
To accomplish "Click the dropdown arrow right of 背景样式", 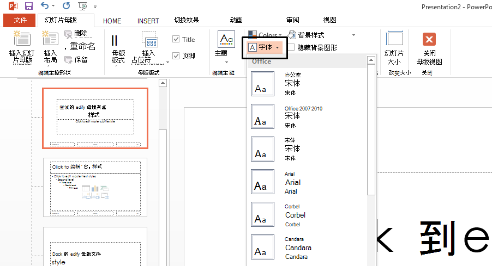I will pyautogui.click(x=353, y=35).
